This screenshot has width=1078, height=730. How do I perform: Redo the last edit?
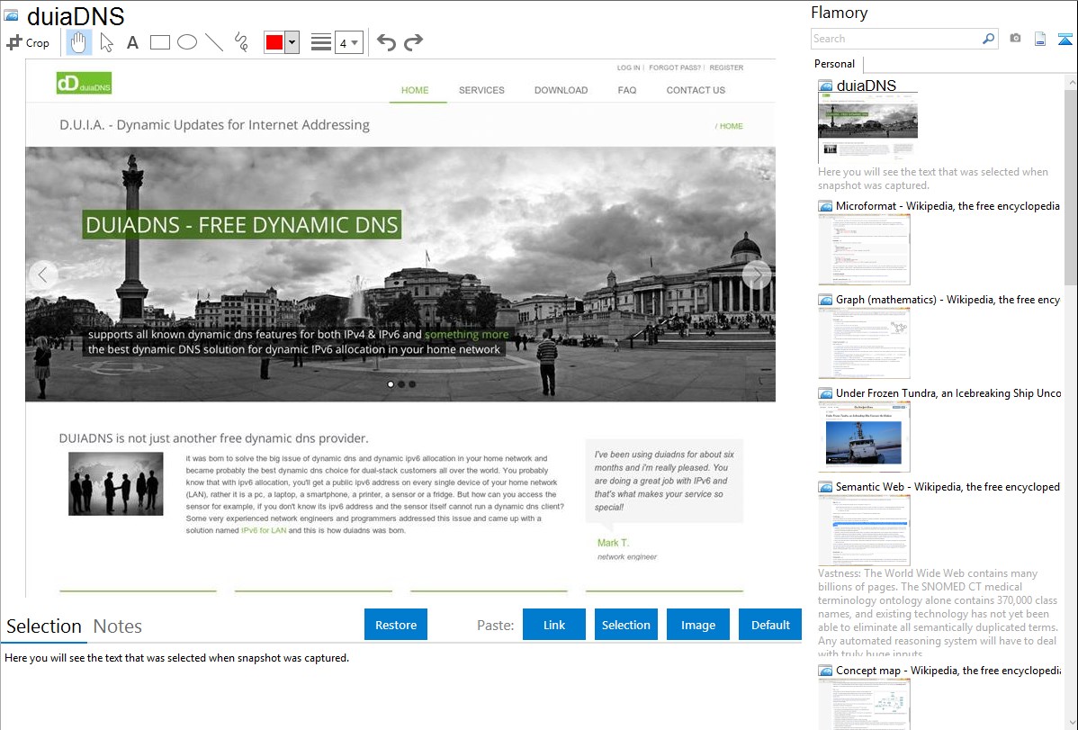(413, 42)
